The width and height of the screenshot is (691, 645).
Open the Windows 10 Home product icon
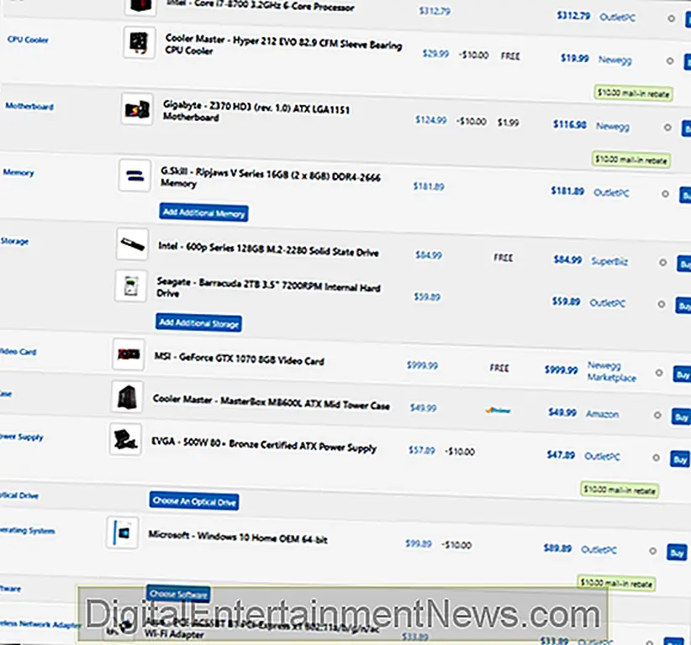(122, 532)
